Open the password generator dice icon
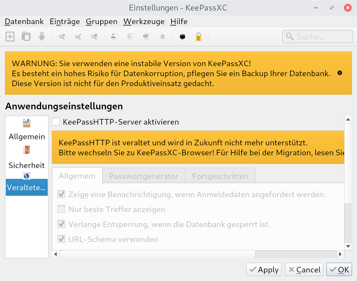The image size is (357, 281). (x=183, y=36)
